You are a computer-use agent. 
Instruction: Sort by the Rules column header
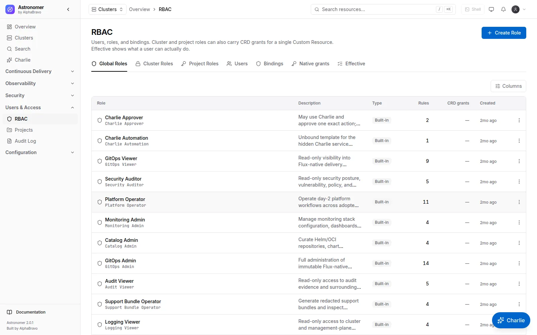coord(424,103)
